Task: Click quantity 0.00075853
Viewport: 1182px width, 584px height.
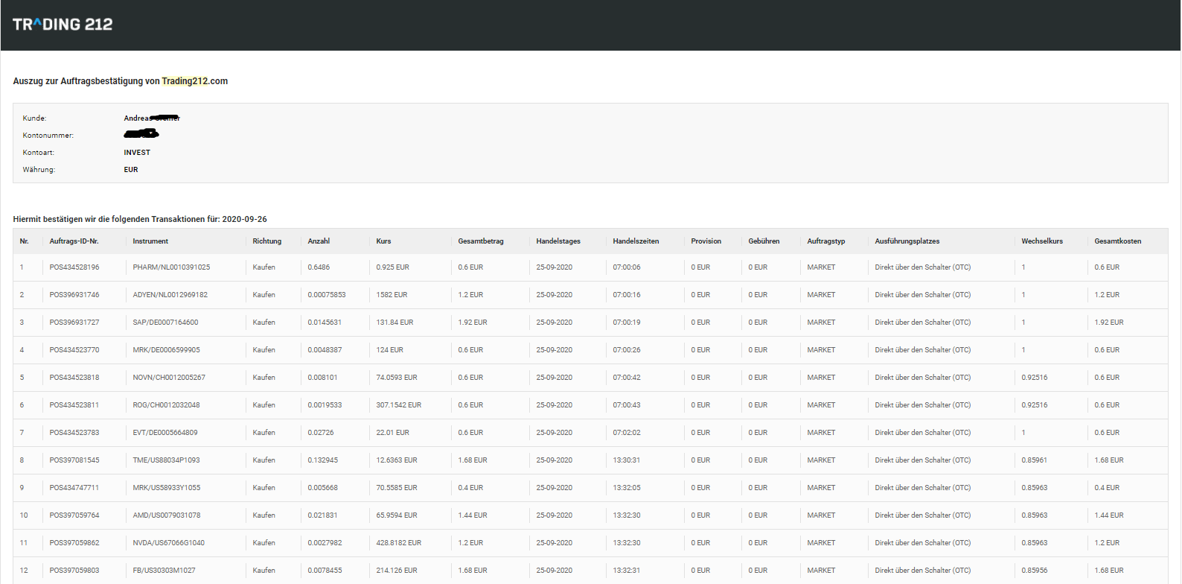Action: [327, 295]
